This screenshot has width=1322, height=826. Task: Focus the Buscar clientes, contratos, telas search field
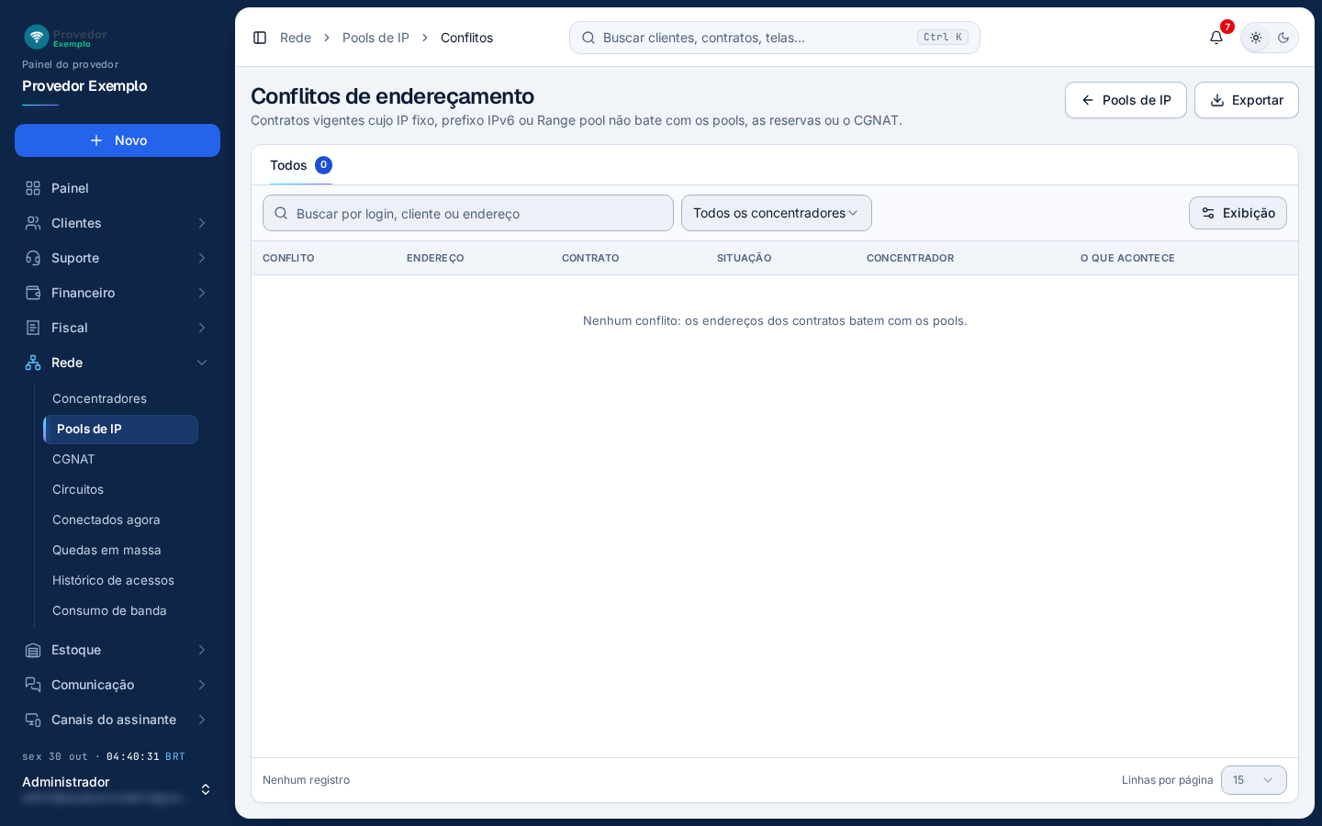tap(775, 38)
